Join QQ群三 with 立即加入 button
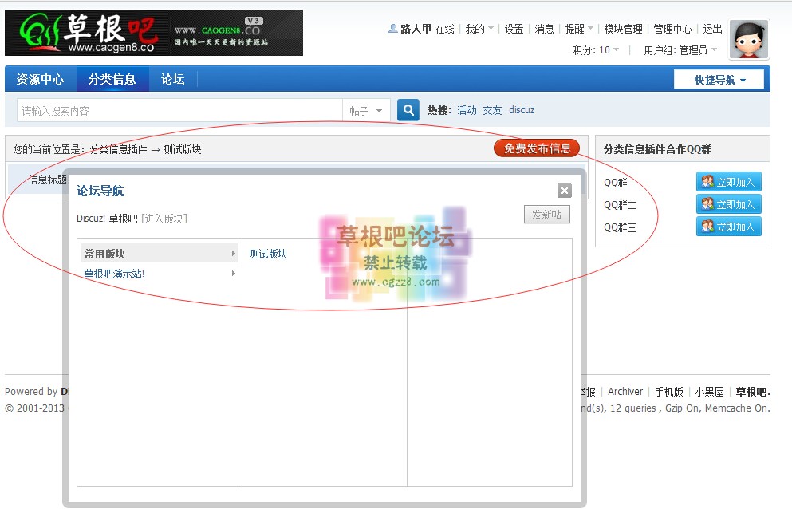The width and height of the screenshot is (792, 509). 729,227
